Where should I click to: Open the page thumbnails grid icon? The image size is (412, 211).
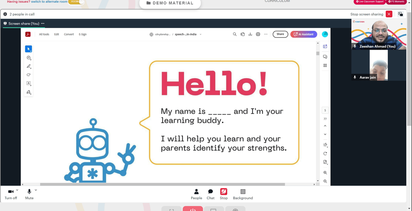point(325,65)
